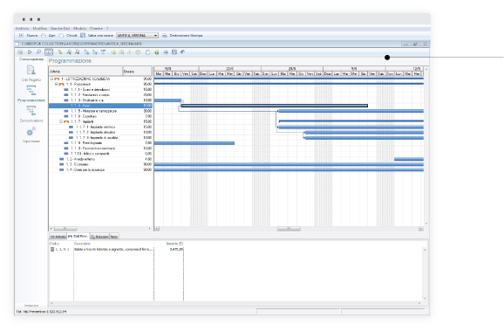Collapse node 1.1 in the activity tree

click(x=57, y=84)
